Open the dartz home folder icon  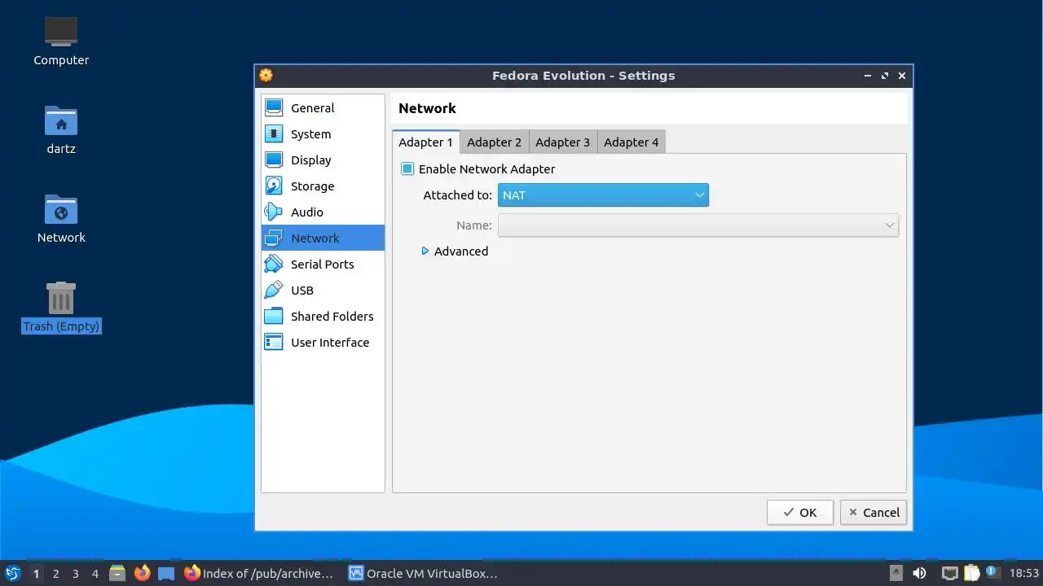[61, 130]
